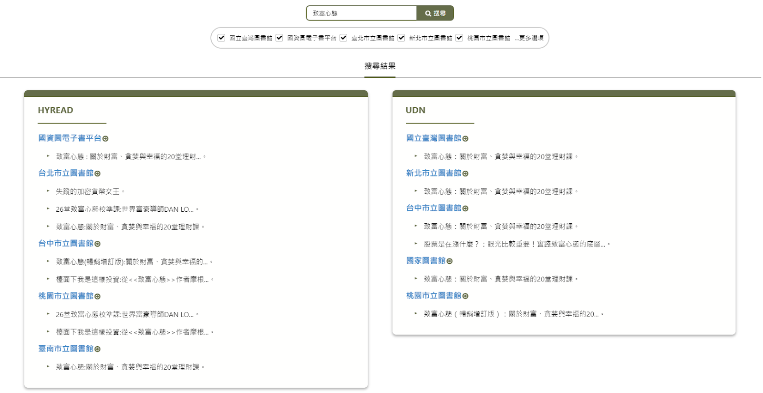Uncheck the 新北市立圖書館 filter checkbox

tap(402, 38)
